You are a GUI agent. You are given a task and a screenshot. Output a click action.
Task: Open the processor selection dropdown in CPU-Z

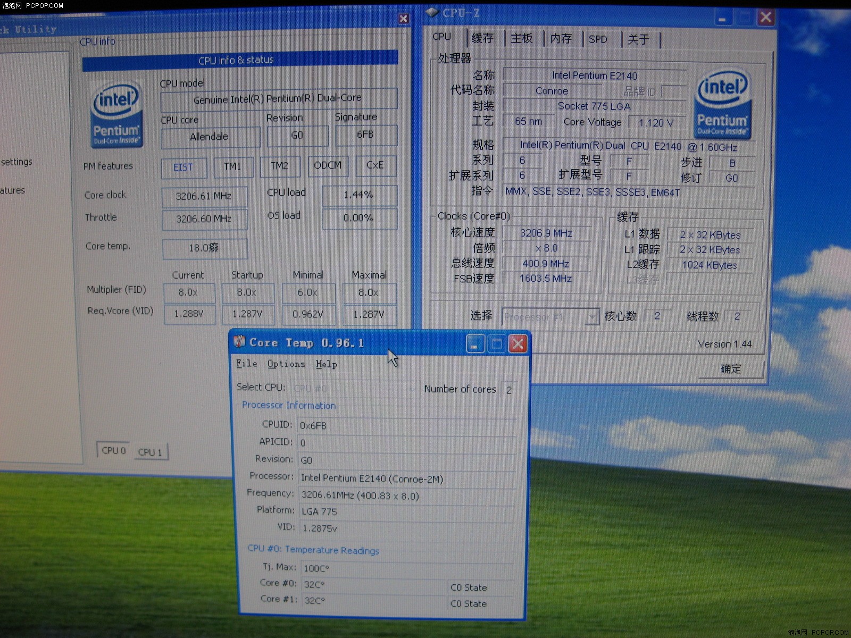click(x=551, y=317)
